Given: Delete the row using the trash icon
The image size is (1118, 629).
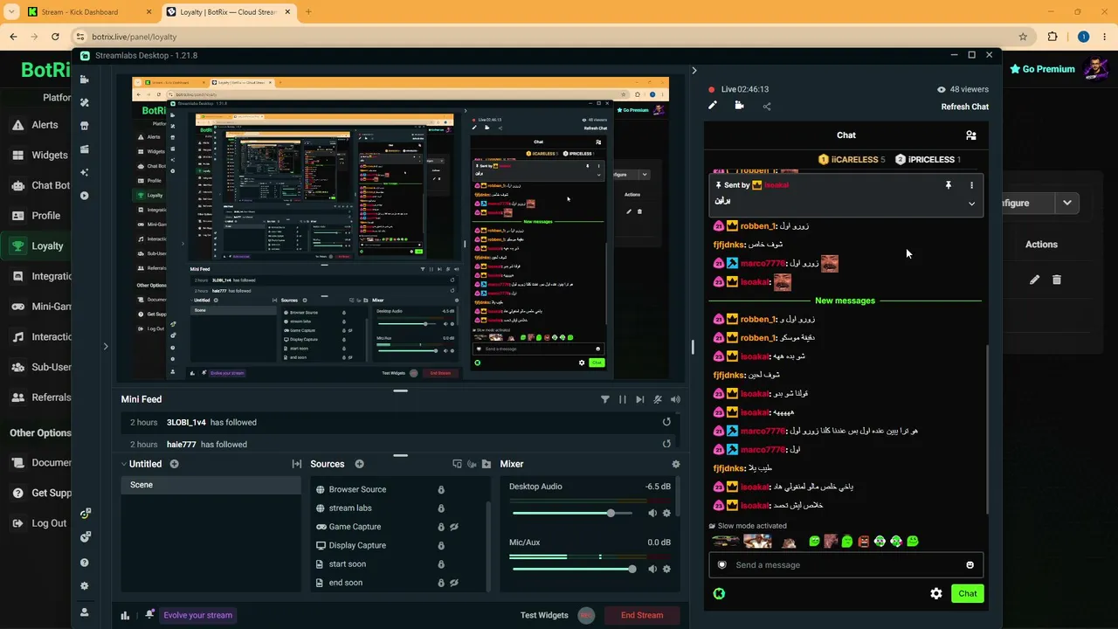Looking at the screenshot, I should pos(1056,280).
